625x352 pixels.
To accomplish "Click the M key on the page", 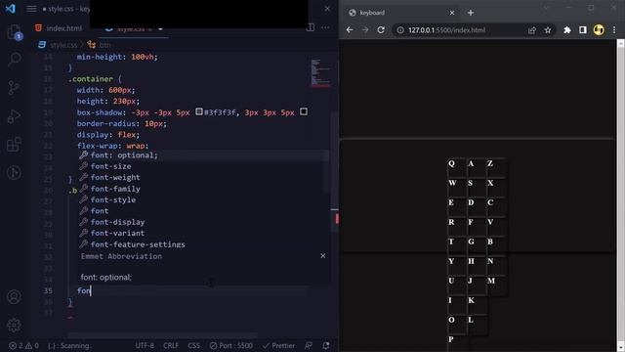I will [x=496, y=285].
